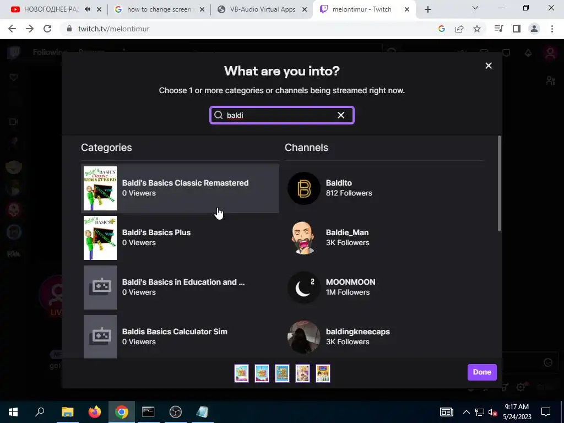Screen dimensions: 564x423
Task: Open the Windows Start menu
Action: pos(13,412)
